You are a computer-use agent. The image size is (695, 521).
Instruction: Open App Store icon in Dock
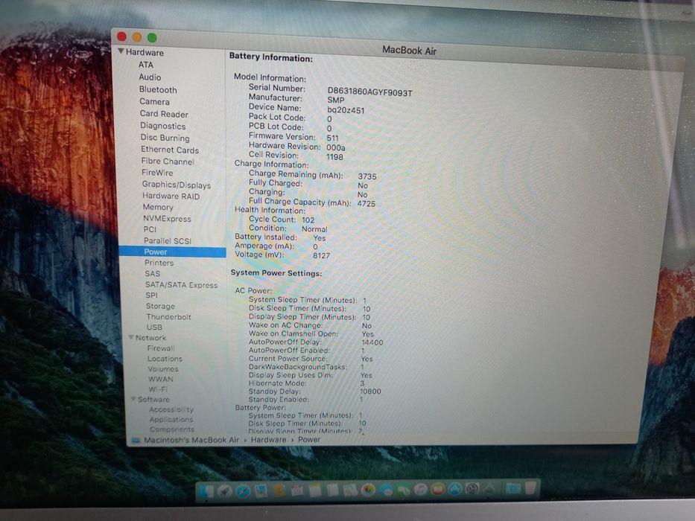pos(455,489)
